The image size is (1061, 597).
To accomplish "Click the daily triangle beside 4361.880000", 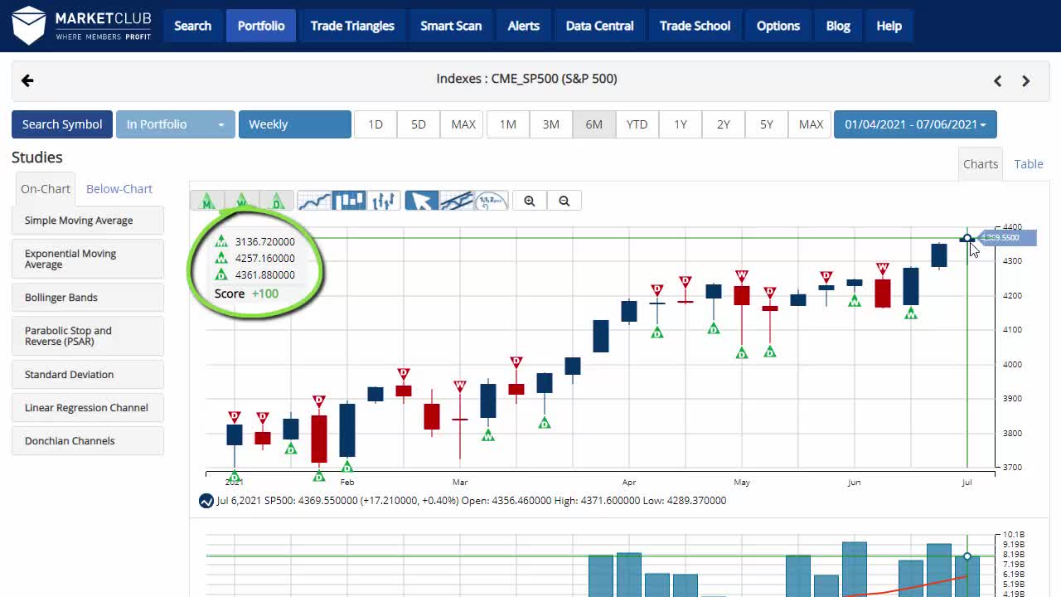I will click(221, 274).
